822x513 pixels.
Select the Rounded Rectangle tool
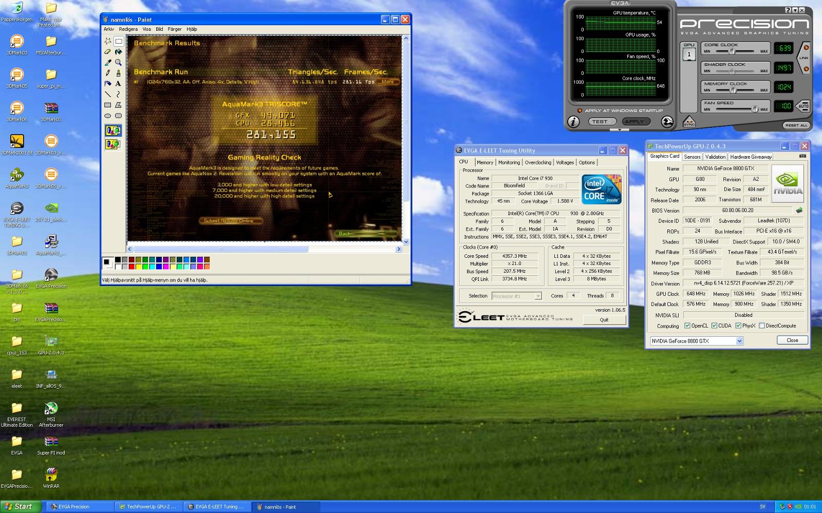pos(118,116)
